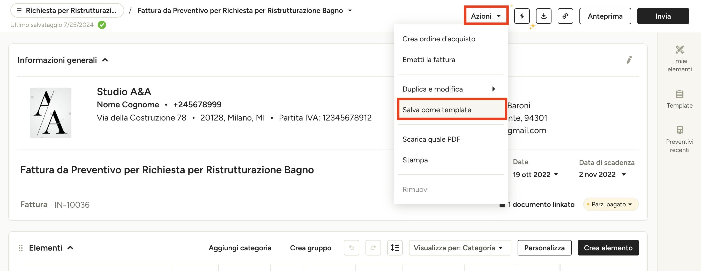Open Richiesta per Ristrutturazi... breadcrumb

click(67, 11)
